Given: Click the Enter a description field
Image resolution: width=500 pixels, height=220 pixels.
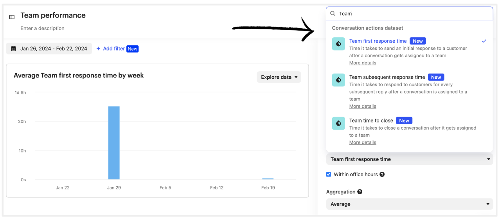Looking at the screenshot, I should pos(43,28).
